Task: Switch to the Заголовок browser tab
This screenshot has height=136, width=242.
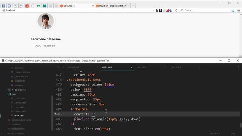Action: point(76,6)
